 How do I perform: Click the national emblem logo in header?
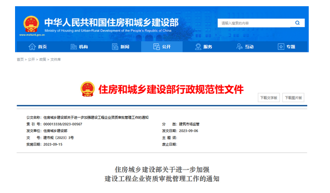click(31, 24)
